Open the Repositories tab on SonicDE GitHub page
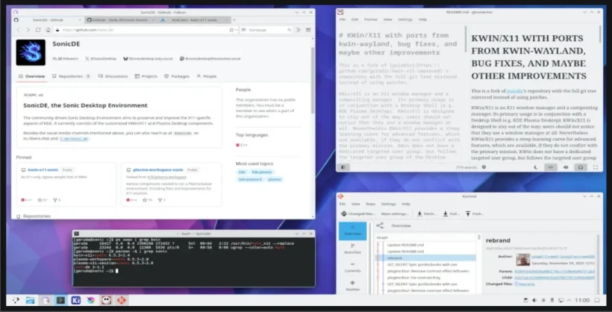 tap(71, 76)
